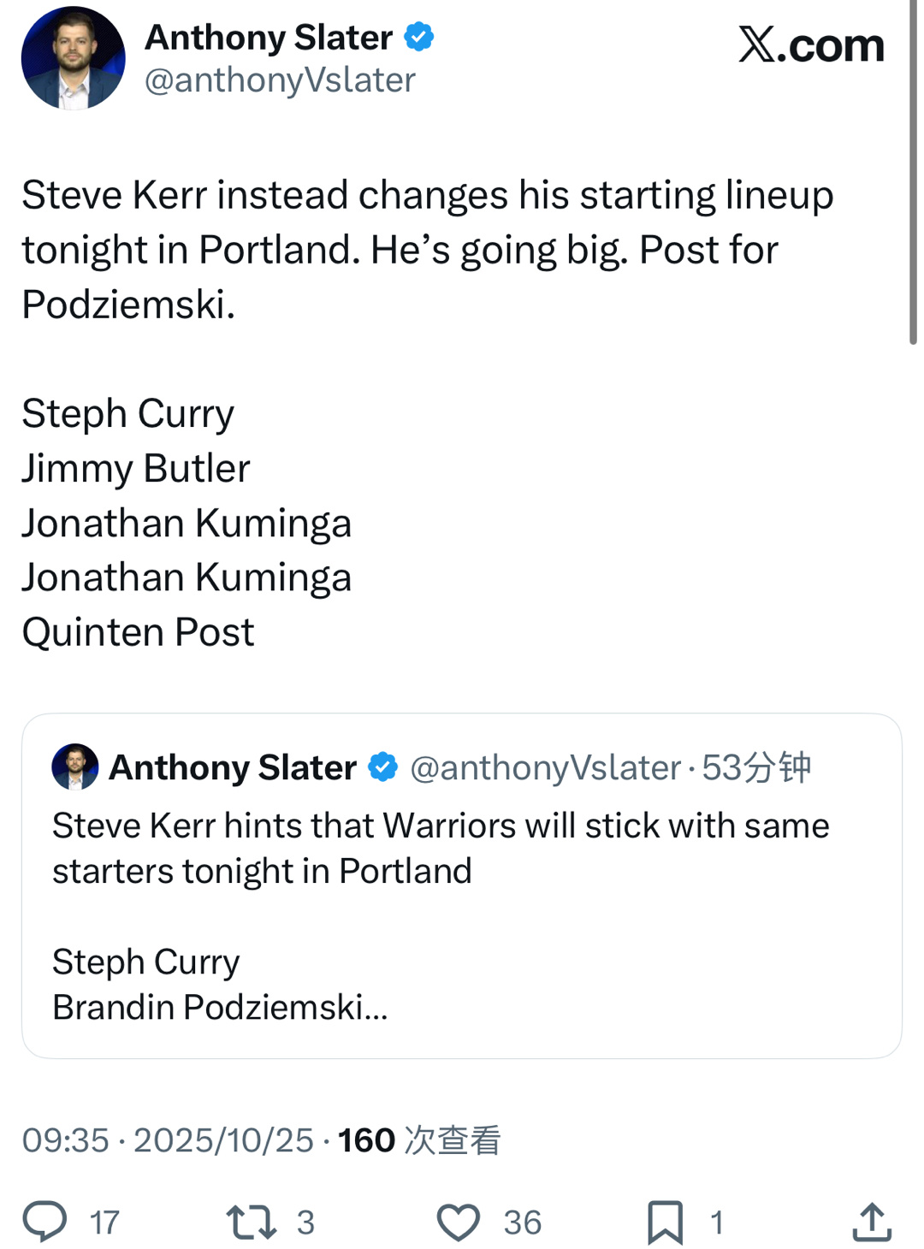View the 160 次查看 view count

(419, 1139)
